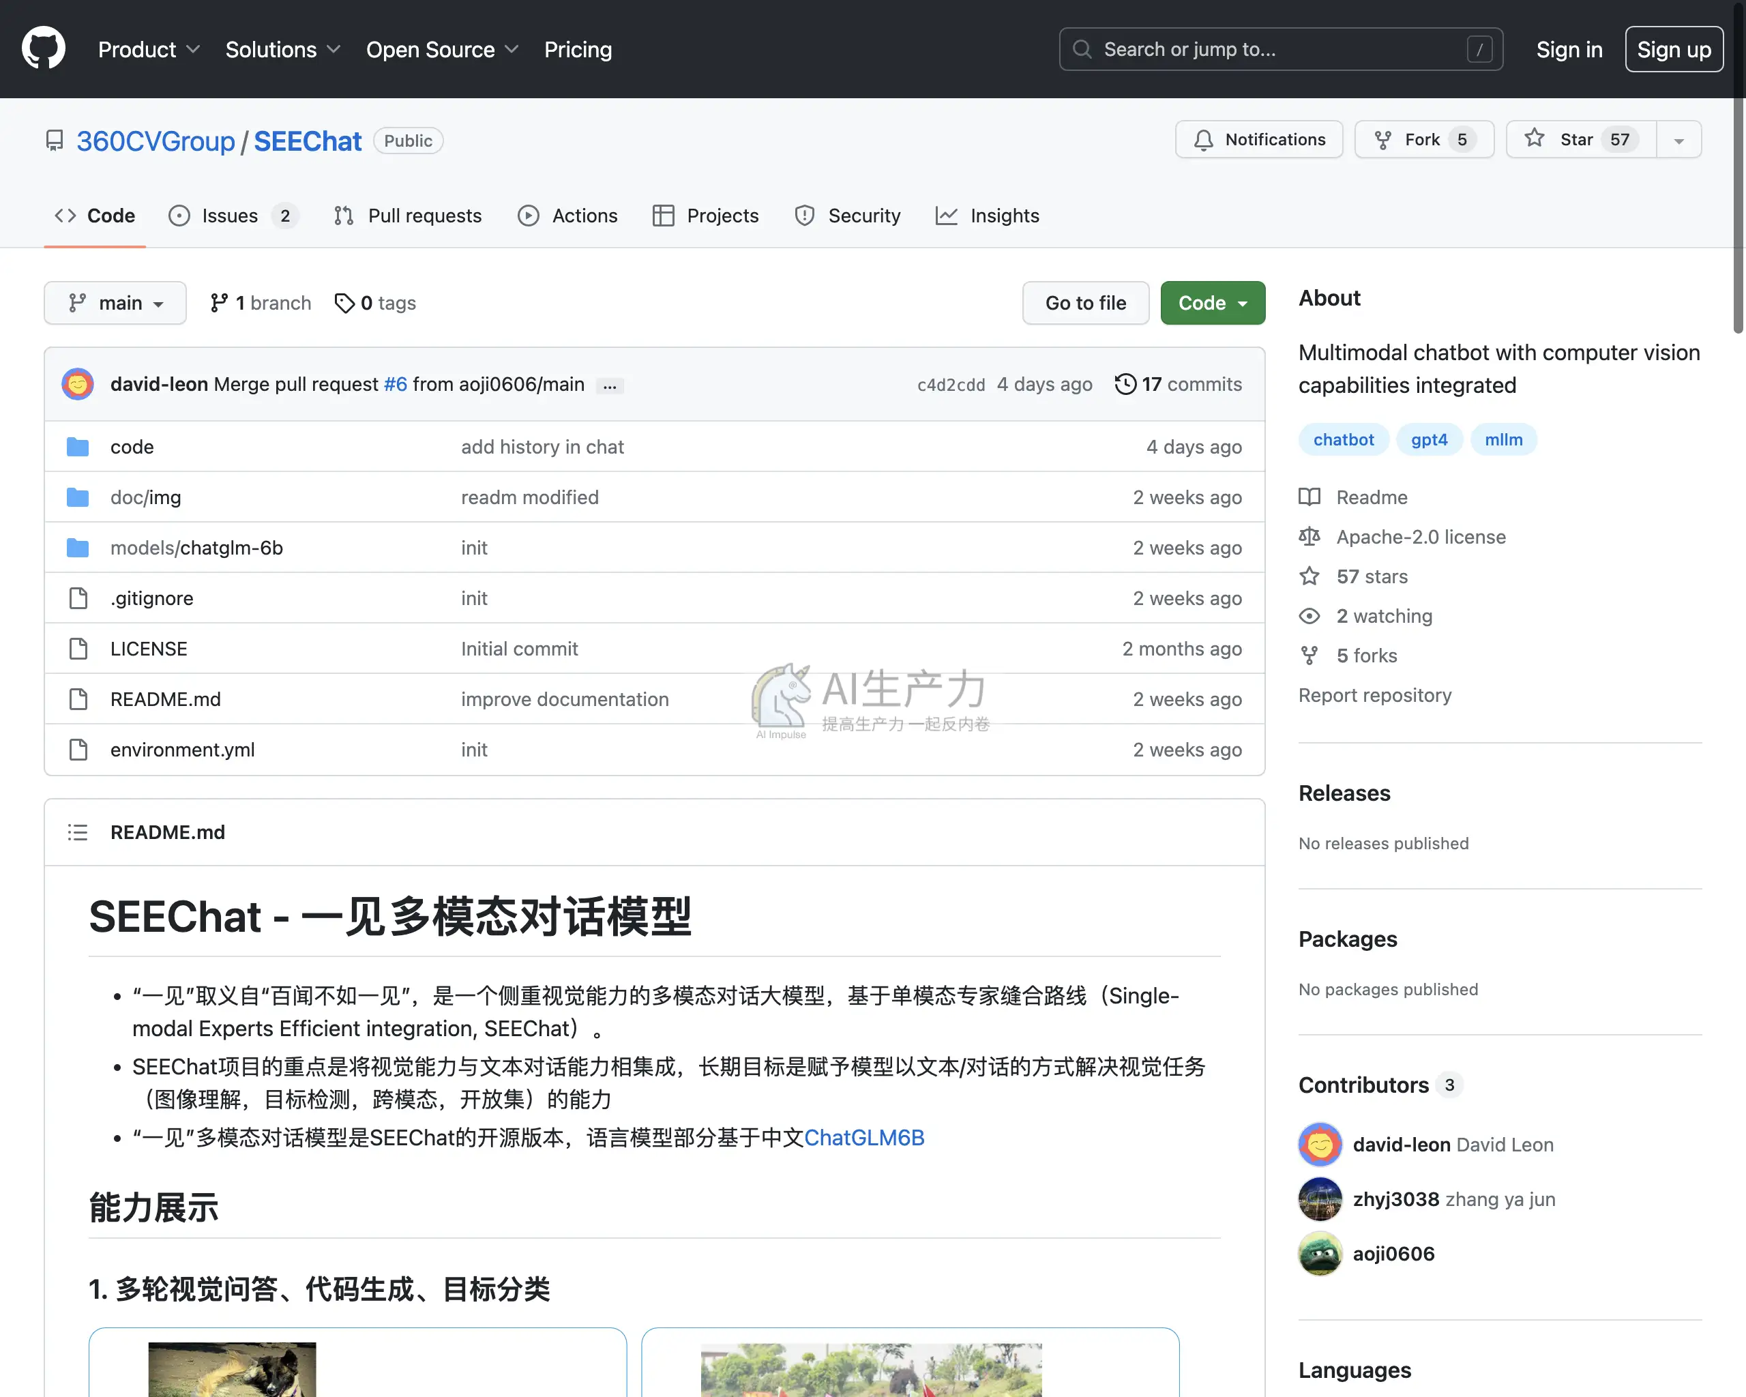Click the environment.yml file icon
This screenshot has height=1397, width=1746.
(78, 750)
